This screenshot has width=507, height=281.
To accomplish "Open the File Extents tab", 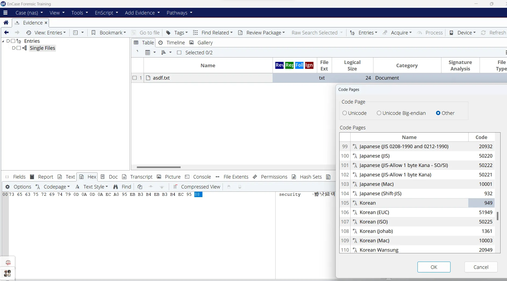I will pos(232,177).
